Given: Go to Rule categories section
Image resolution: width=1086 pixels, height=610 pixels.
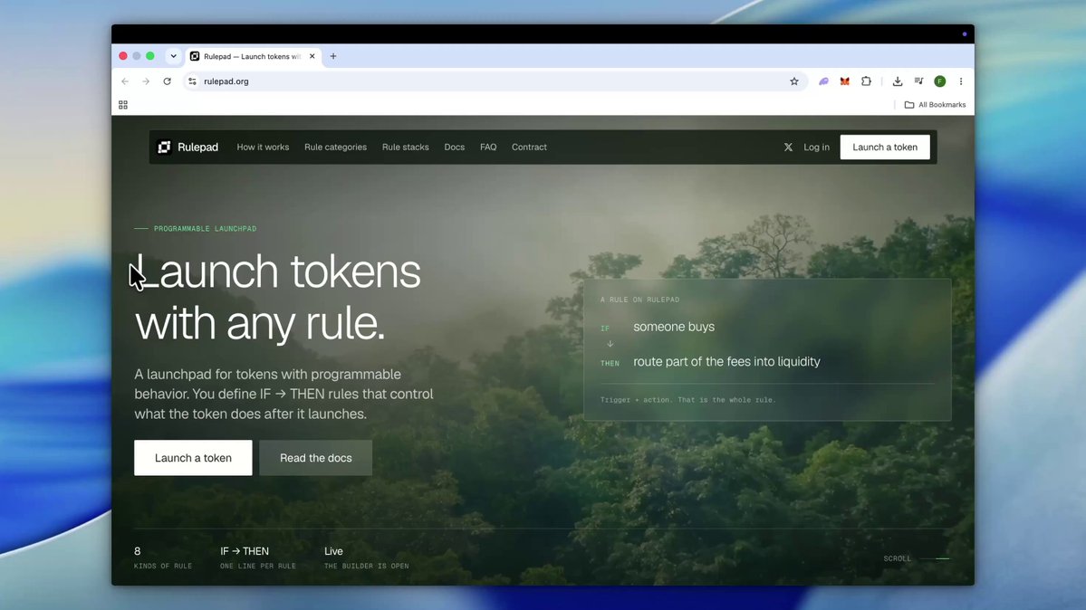Looking at the screenshot, I should pyautogui.click(x=335, y=147).
